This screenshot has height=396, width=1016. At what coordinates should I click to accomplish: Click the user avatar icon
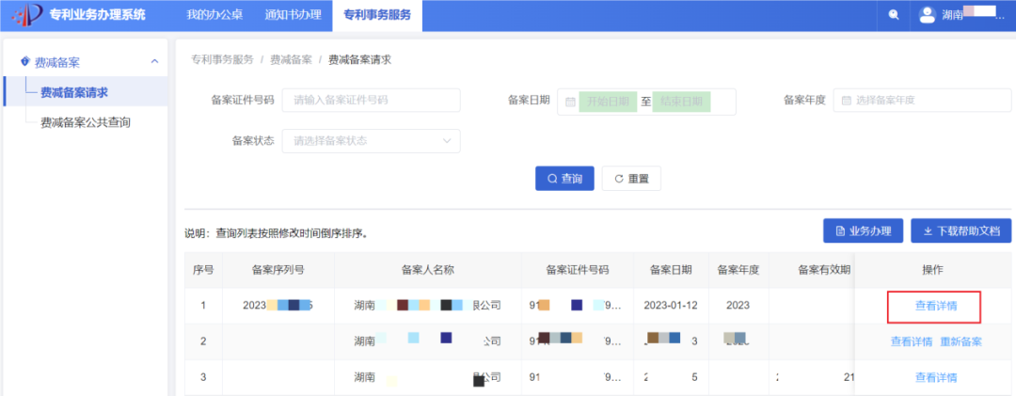927,14
